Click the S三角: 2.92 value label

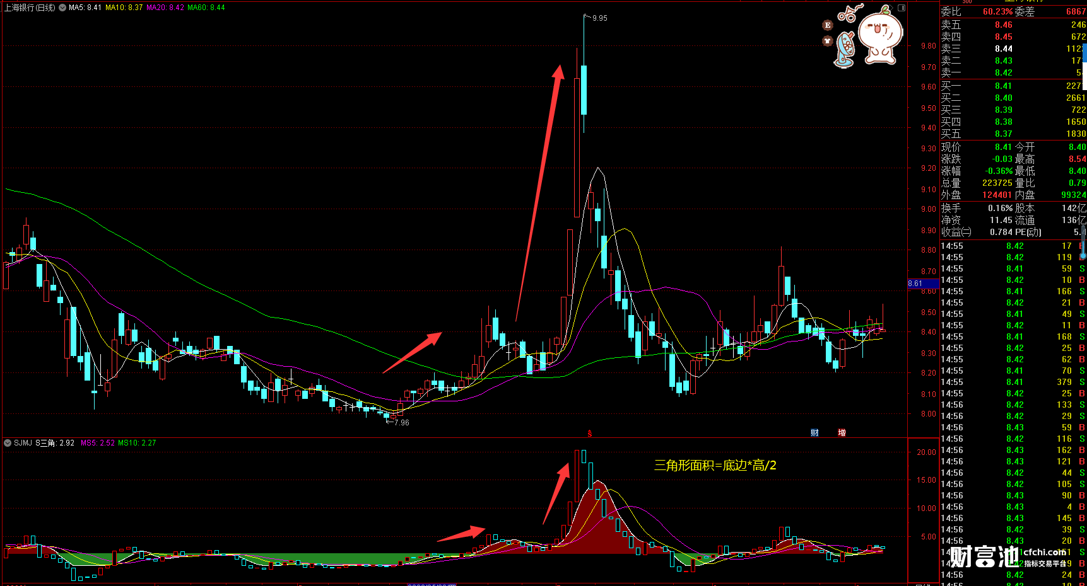[x=55, y=443]
